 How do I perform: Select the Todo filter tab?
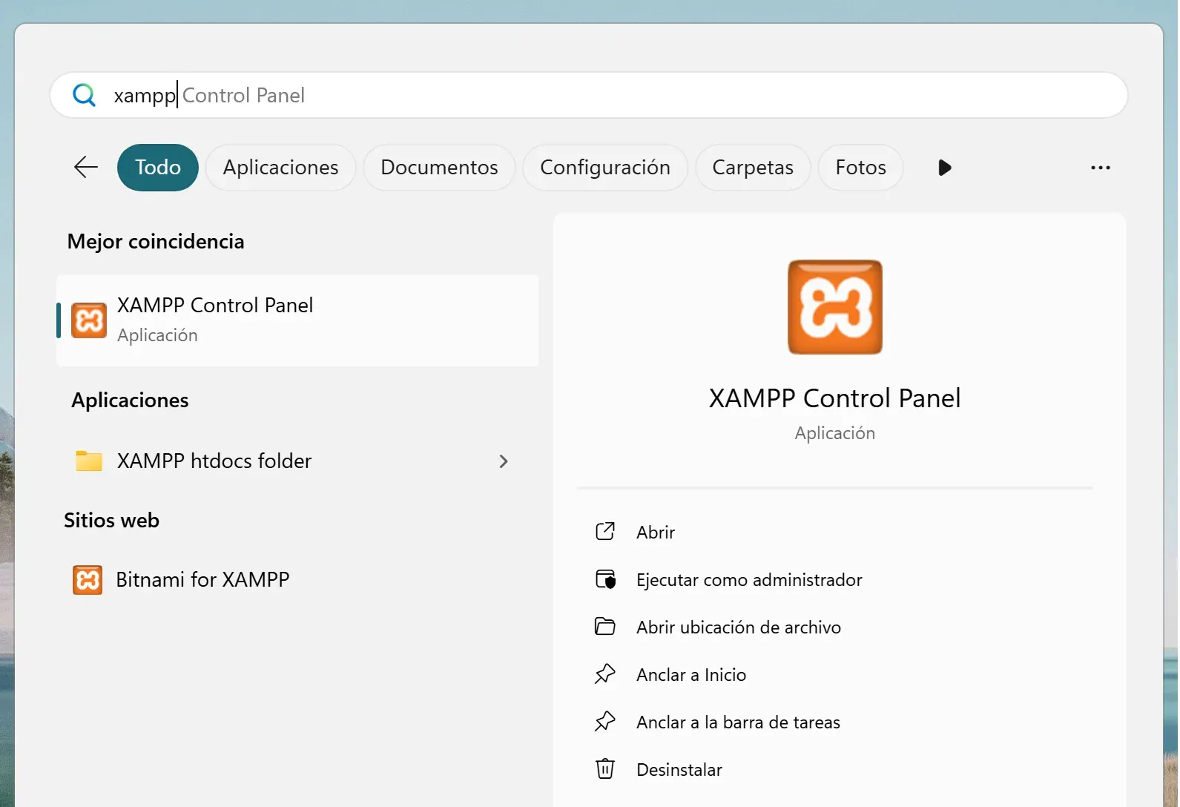(x=158, y=168)
